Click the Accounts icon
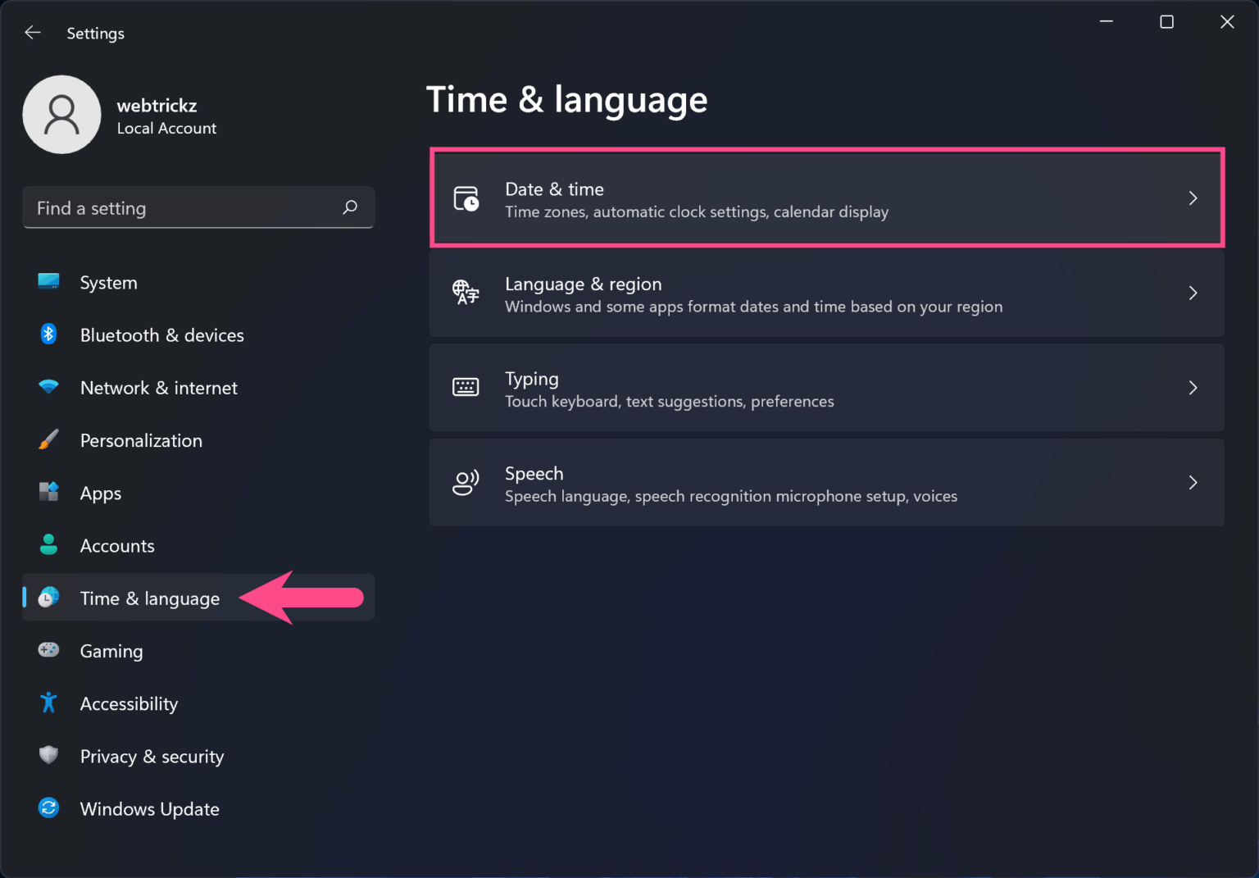This screenshot has width=1259, height=878. pyautogui.click(x=48, y=545)
